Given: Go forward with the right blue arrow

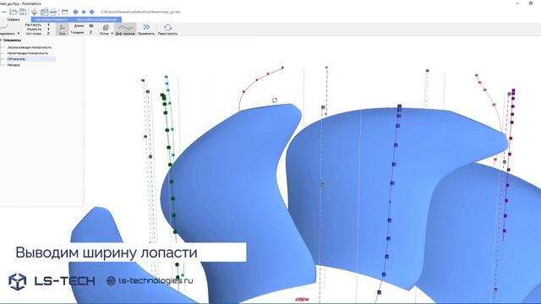Looking at the screenshot, I should pyautogui.click(x=92, y=12).
